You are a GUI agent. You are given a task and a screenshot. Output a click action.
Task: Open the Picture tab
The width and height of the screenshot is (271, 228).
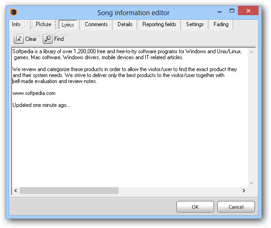pos(43,24)
